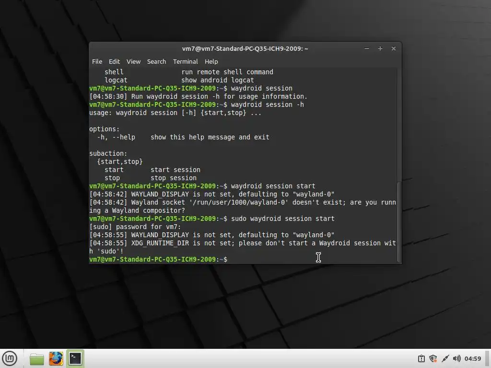Open the Linux Mint start menu
Image resolution: width=491 pixels, height=368 pixels.
pos(10,358)
